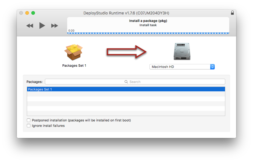Select Packages Set 1 row in list
The image size is (253, 162).
point(126,89)
